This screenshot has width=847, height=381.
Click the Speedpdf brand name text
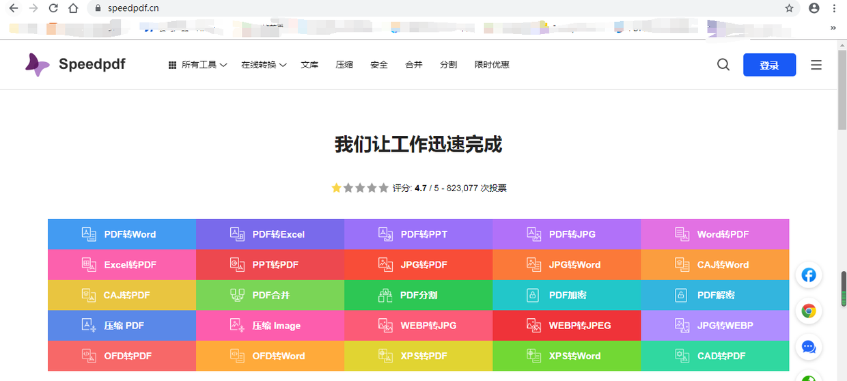92,64
